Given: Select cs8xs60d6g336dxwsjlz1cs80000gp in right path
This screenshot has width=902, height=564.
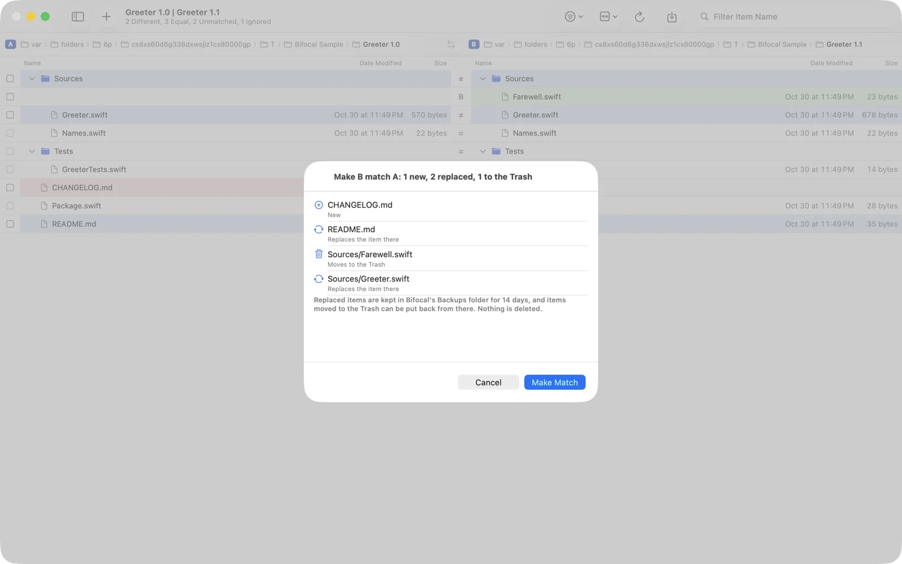Looking at the screenshot, I should click(649, 45).
